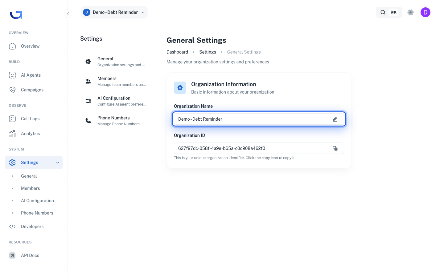Select AI Configuration in settings panel
The height and width of the screenshot is (277, 444).
click(116, 101)
